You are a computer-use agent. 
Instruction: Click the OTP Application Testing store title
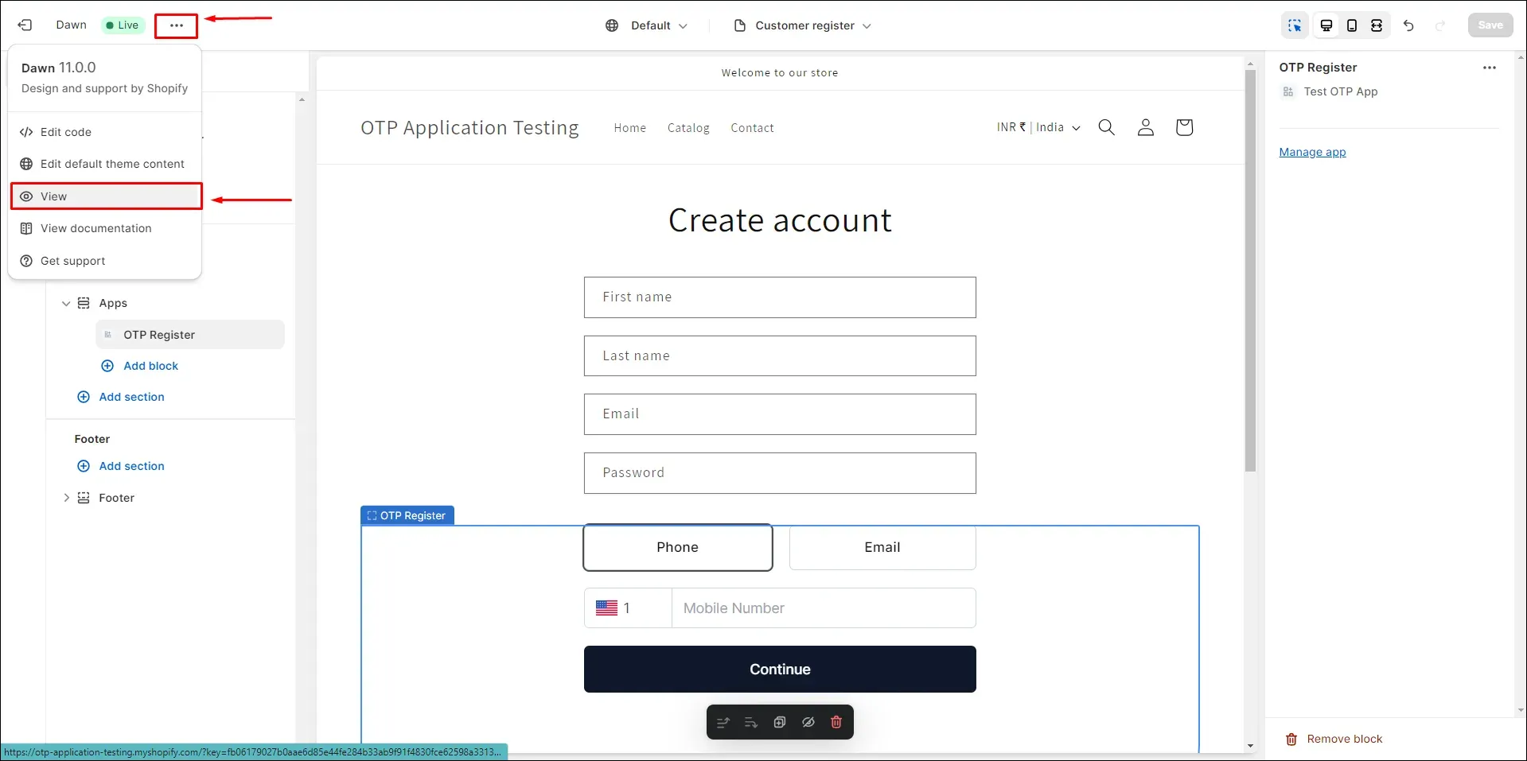pos(469,128)
